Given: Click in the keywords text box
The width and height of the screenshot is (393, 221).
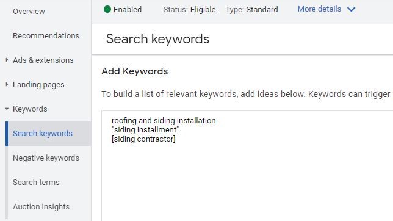Looking at the screenshot, I should click(247, 165).
